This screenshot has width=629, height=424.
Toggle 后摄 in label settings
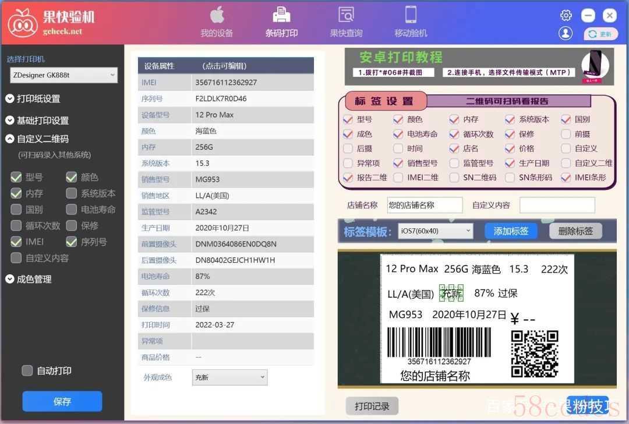(348, 149)
